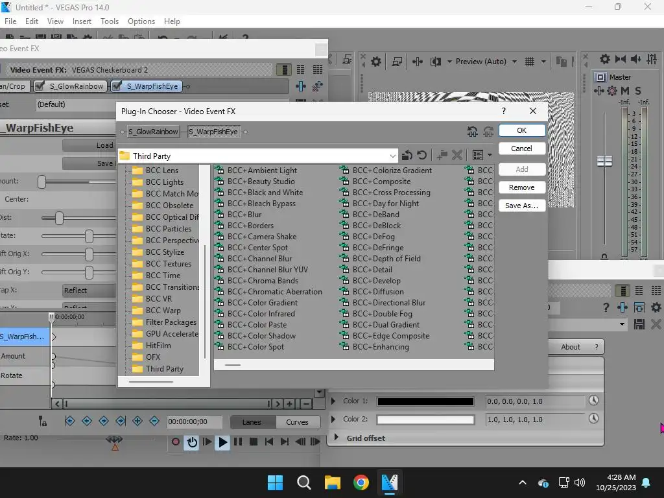
Task: Click the Load preset button
Action: coord(89,145)
